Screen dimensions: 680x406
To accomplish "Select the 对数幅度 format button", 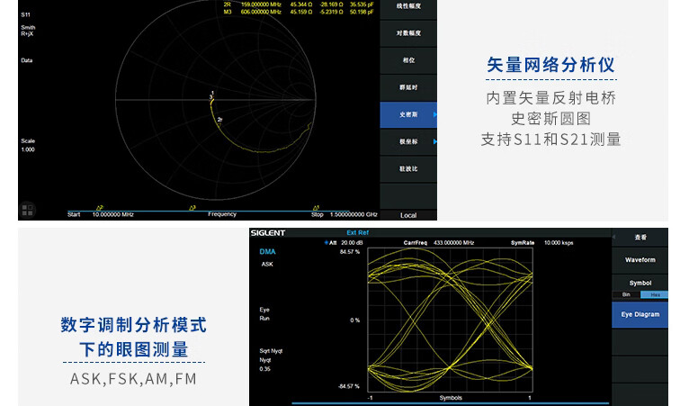I will [408, 33].
